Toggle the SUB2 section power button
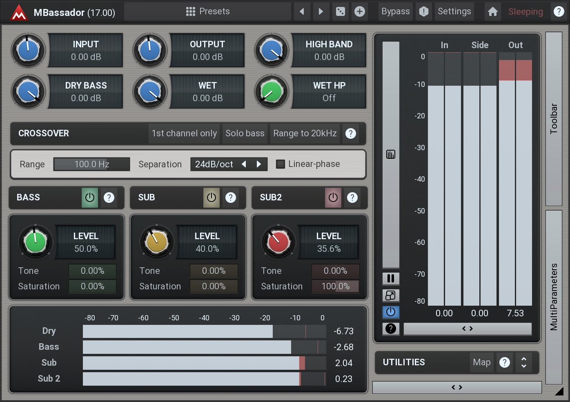 coord(333,198)
